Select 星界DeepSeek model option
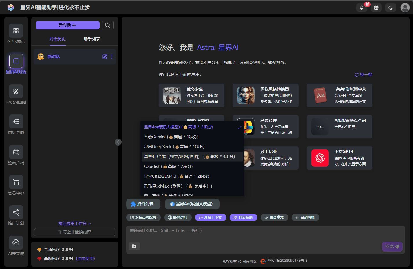Viewport: 413px width, 269px height. [x=192, y=147]
